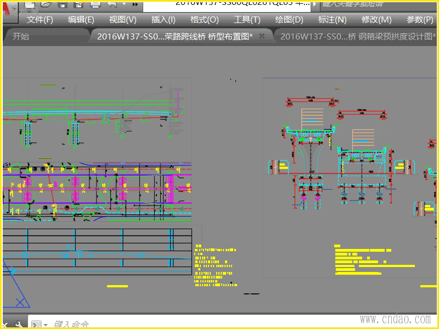This screenshot has height=329, width=439.
Task: Close the 桥型布置图 drawing tab
Action: 262,36
